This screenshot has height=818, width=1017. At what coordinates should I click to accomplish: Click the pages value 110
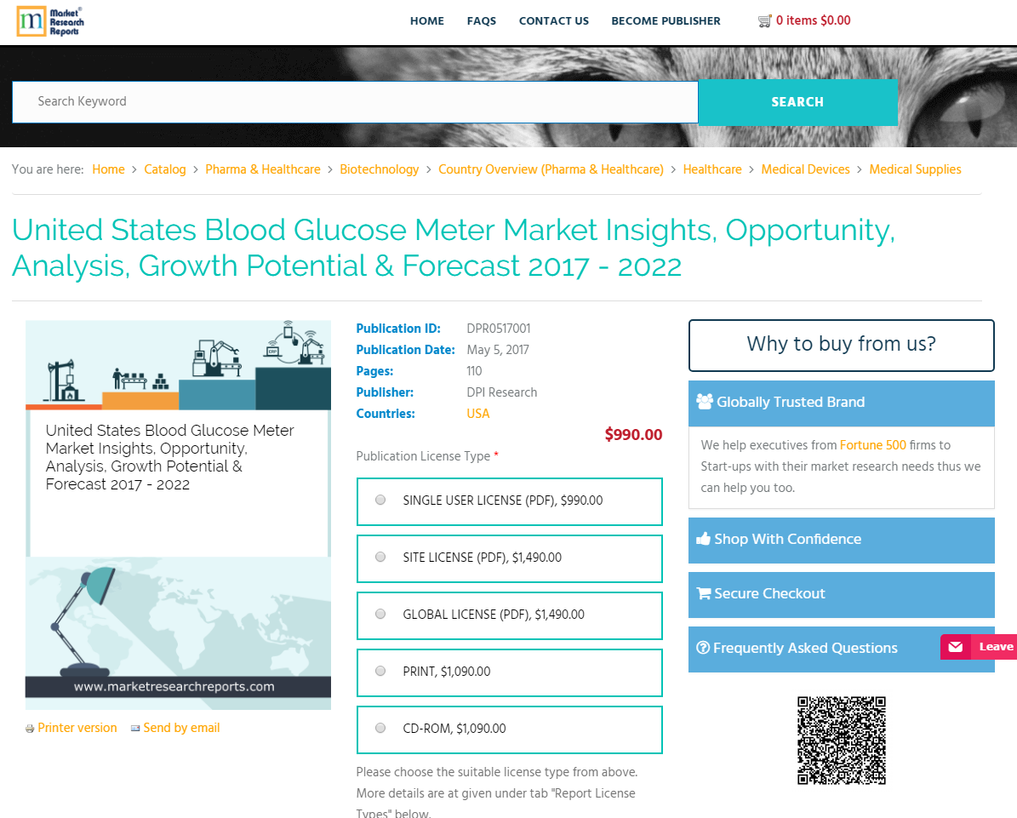coord(474,371)
